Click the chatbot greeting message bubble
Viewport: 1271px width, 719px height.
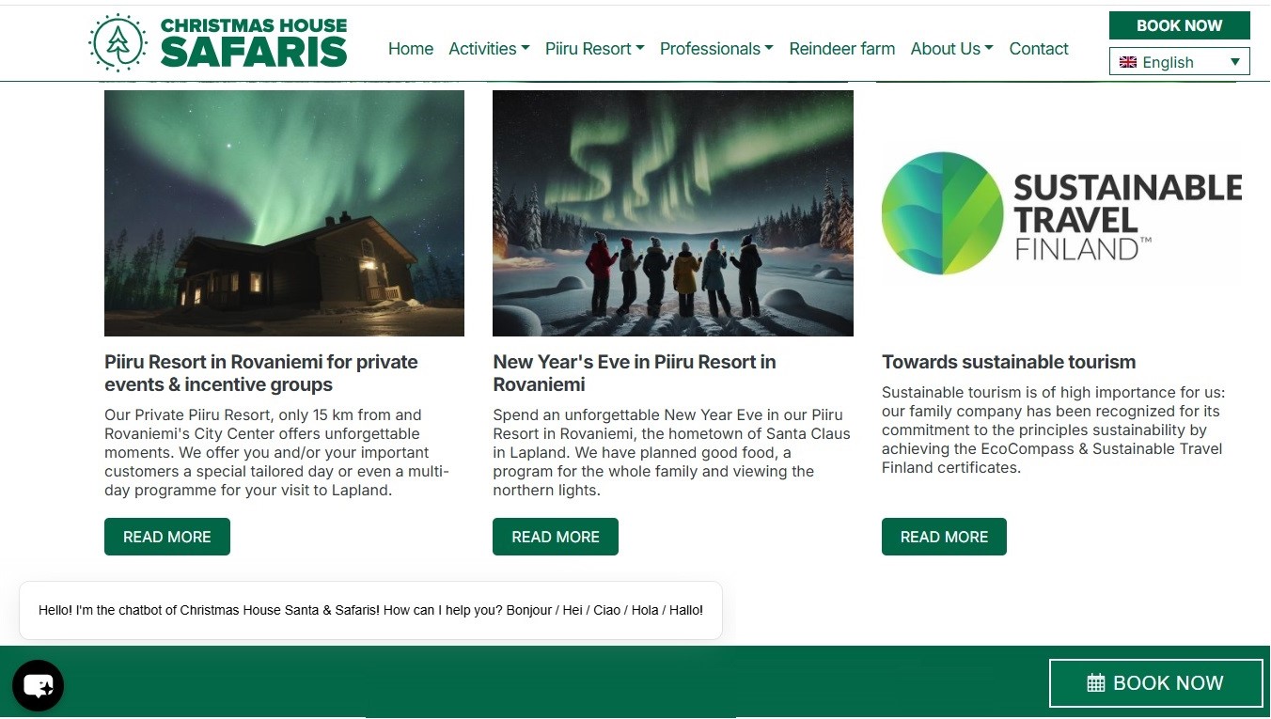click(x=370, y=610)
